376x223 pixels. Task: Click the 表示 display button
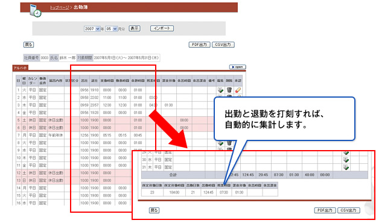[135, 28]
